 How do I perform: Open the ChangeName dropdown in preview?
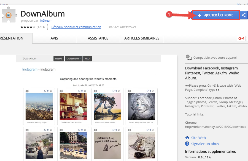tap(74, 59)
